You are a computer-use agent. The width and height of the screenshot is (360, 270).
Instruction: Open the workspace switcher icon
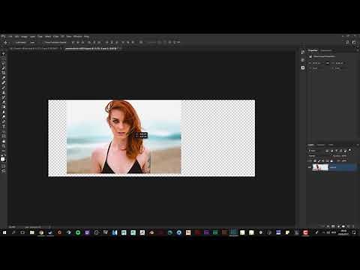coord(354,43)
